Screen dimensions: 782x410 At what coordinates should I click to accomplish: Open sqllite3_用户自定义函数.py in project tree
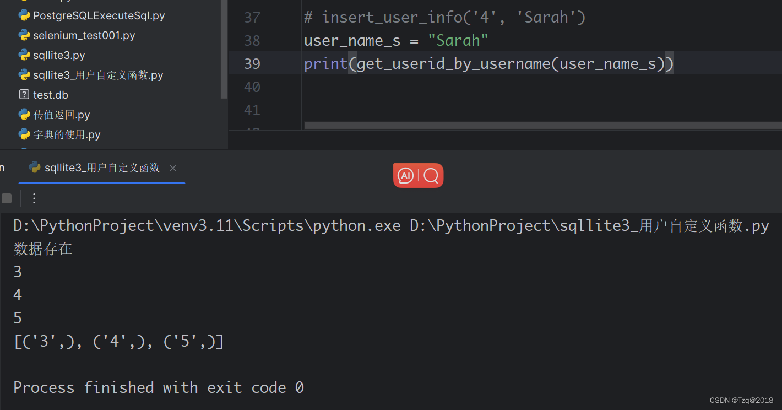tap(98, 75)
